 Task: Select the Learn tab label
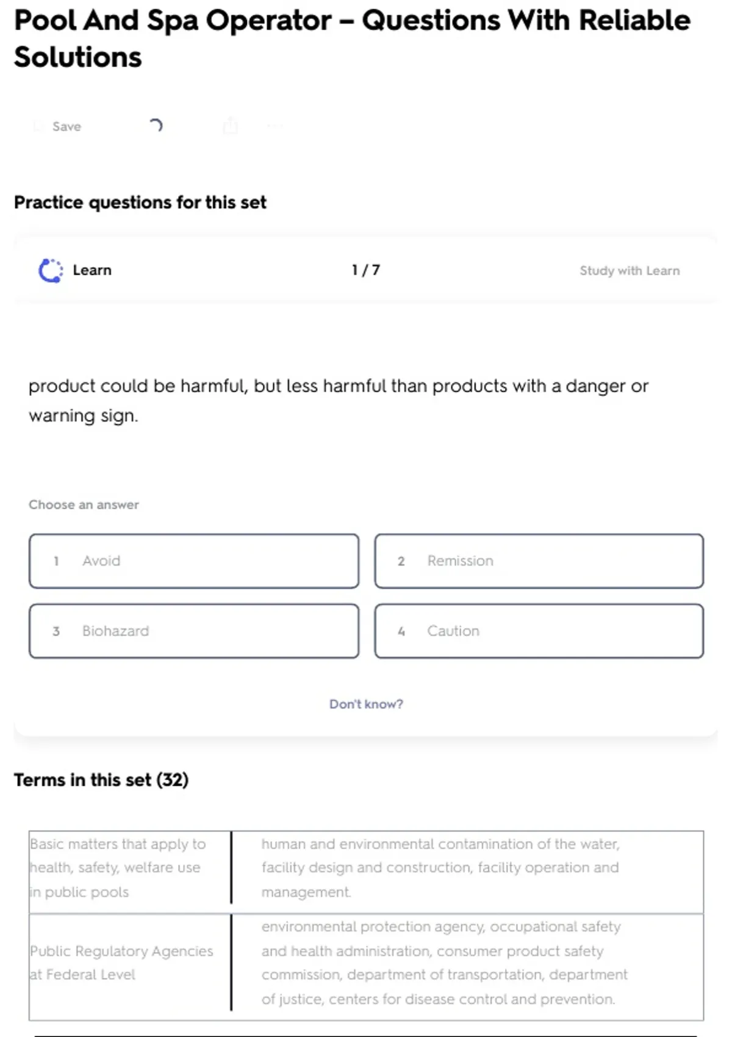click(x=92, y=270)
